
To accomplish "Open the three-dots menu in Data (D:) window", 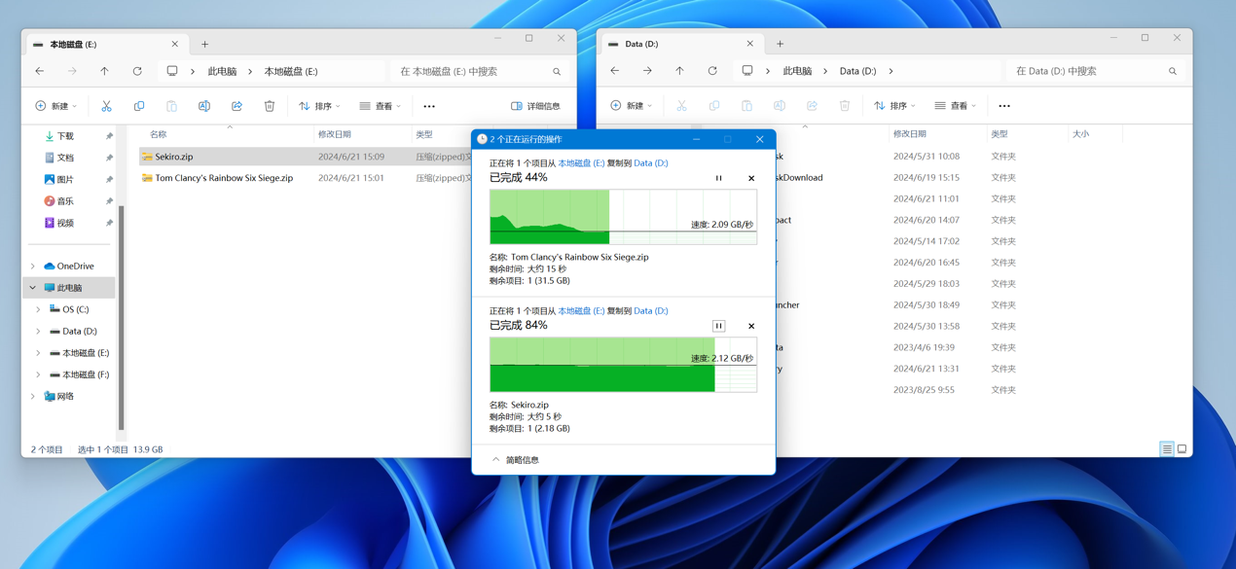I will click(x=1004, y=106).
